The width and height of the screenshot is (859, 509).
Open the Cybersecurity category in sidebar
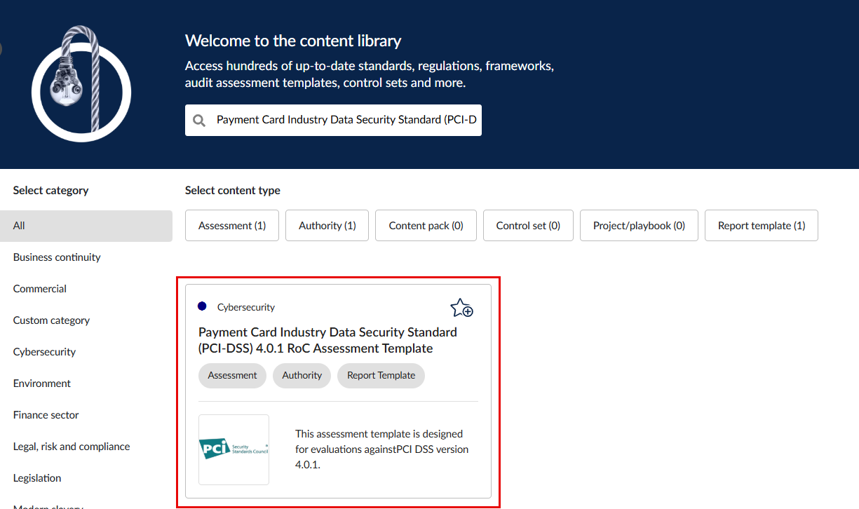[44, 352]
